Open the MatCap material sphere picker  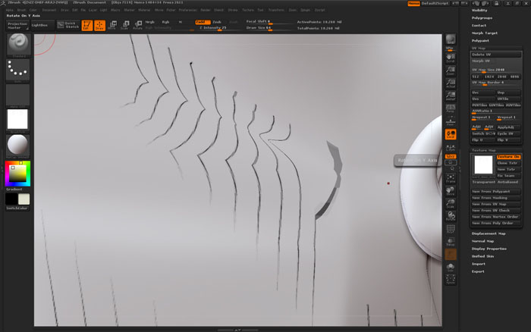(17, 146)
